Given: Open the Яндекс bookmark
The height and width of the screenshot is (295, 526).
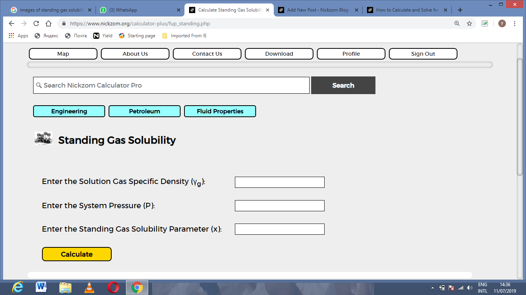Looking at the screenshot, I should coord(46,36).
